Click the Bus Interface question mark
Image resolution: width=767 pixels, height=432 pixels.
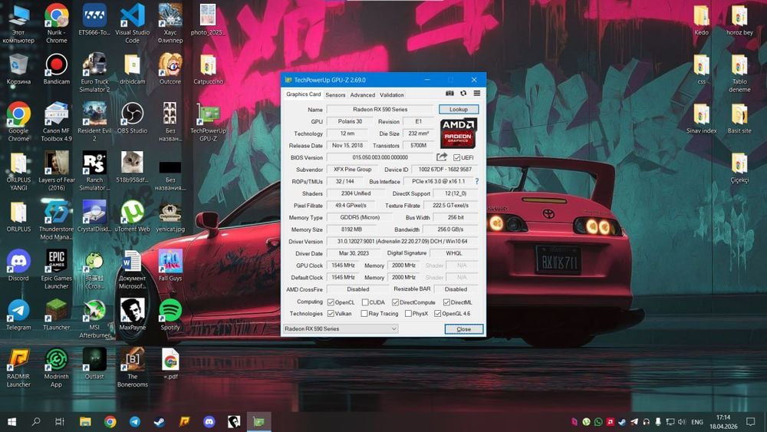[x=477, y=182]
